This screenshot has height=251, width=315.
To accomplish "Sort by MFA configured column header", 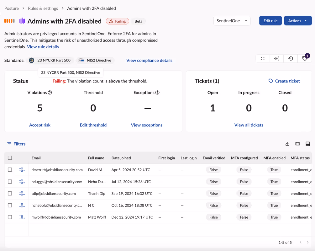I will tap(244, 158).
